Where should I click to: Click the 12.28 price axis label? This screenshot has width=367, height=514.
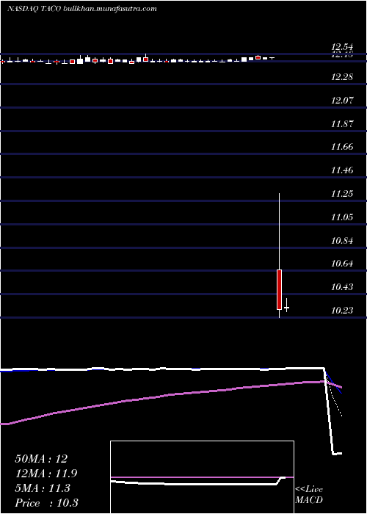click(342, 77)
